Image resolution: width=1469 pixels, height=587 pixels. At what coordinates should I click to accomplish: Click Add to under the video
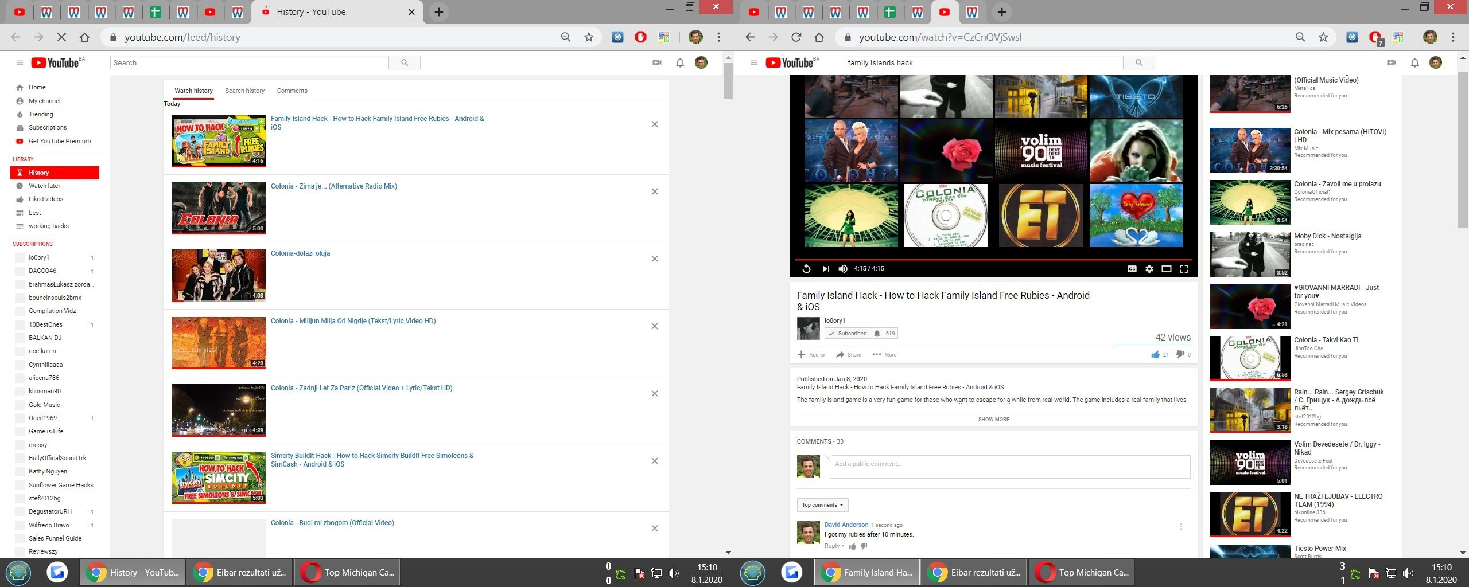tap(811, 355)
